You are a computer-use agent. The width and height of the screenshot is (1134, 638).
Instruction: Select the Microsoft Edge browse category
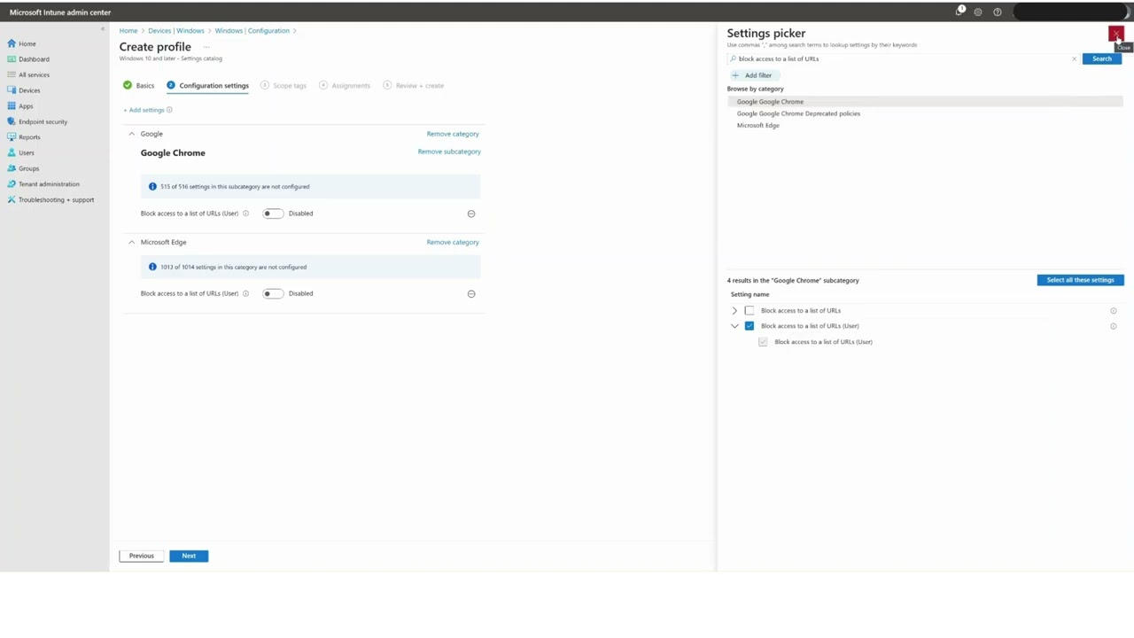tap(758, 125)
